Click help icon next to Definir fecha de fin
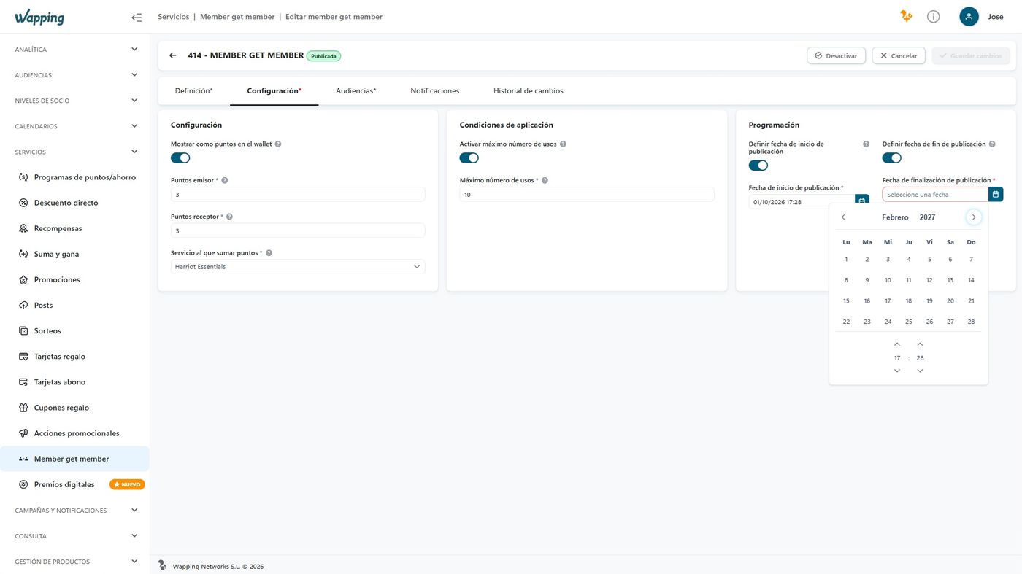 992,144
